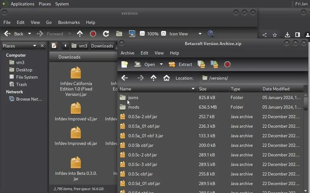Screen dimensions: 310x193
Task: Click the Add folder to archive icon
Action: pos(214,64)
